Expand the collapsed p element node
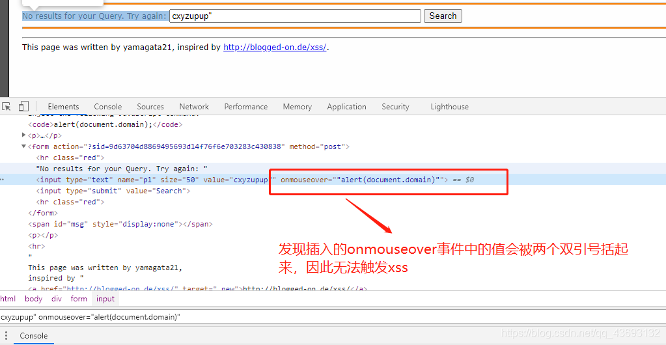 click(24, 135)
